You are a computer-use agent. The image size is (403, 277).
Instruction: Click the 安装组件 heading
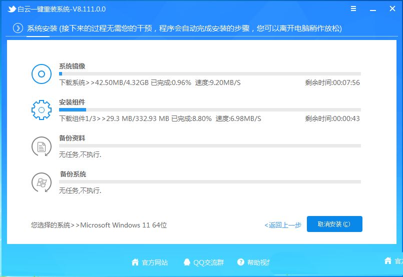pos(72,102)
